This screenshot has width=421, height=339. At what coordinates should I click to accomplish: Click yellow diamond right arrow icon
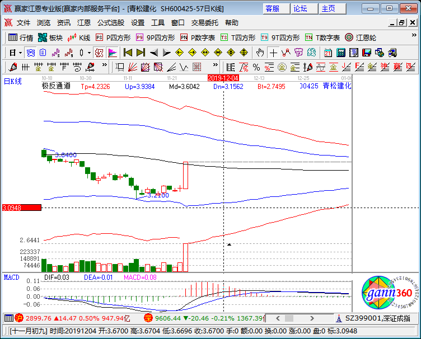point(192,53)
